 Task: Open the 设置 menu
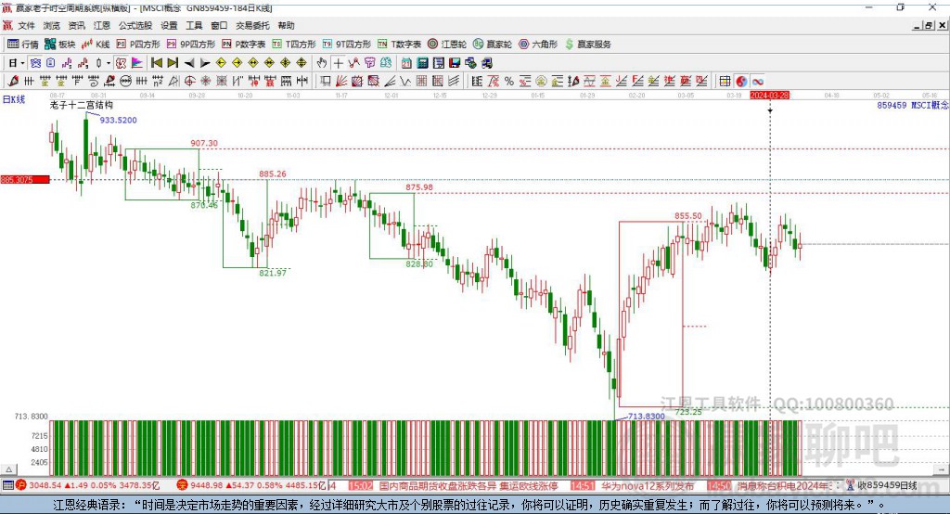(x=169, y=25)
